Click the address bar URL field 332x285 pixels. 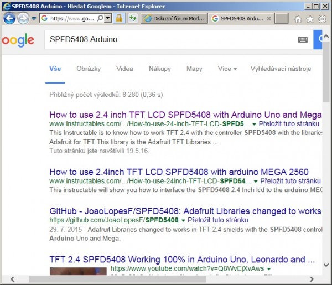72,19
